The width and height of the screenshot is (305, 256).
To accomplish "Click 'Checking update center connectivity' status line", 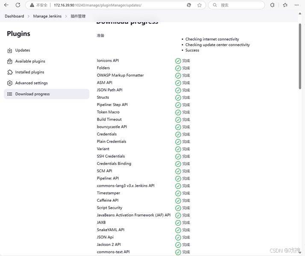I will click(217, 45).
